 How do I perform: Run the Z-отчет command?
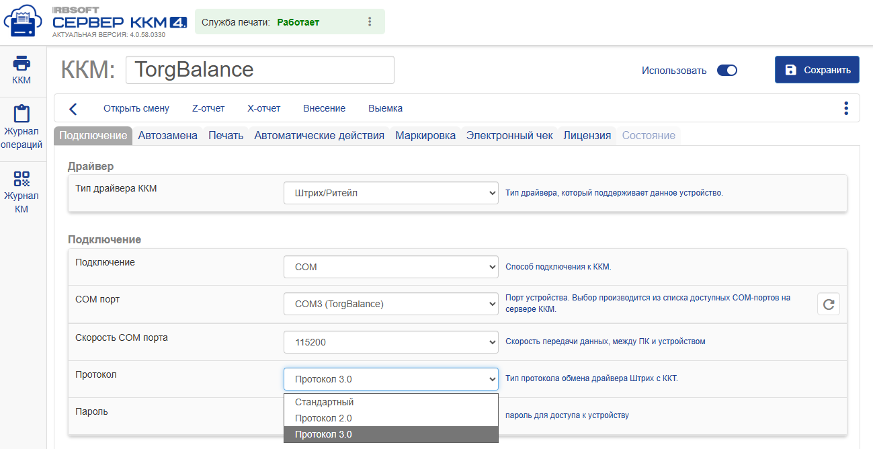click(208, 108)
